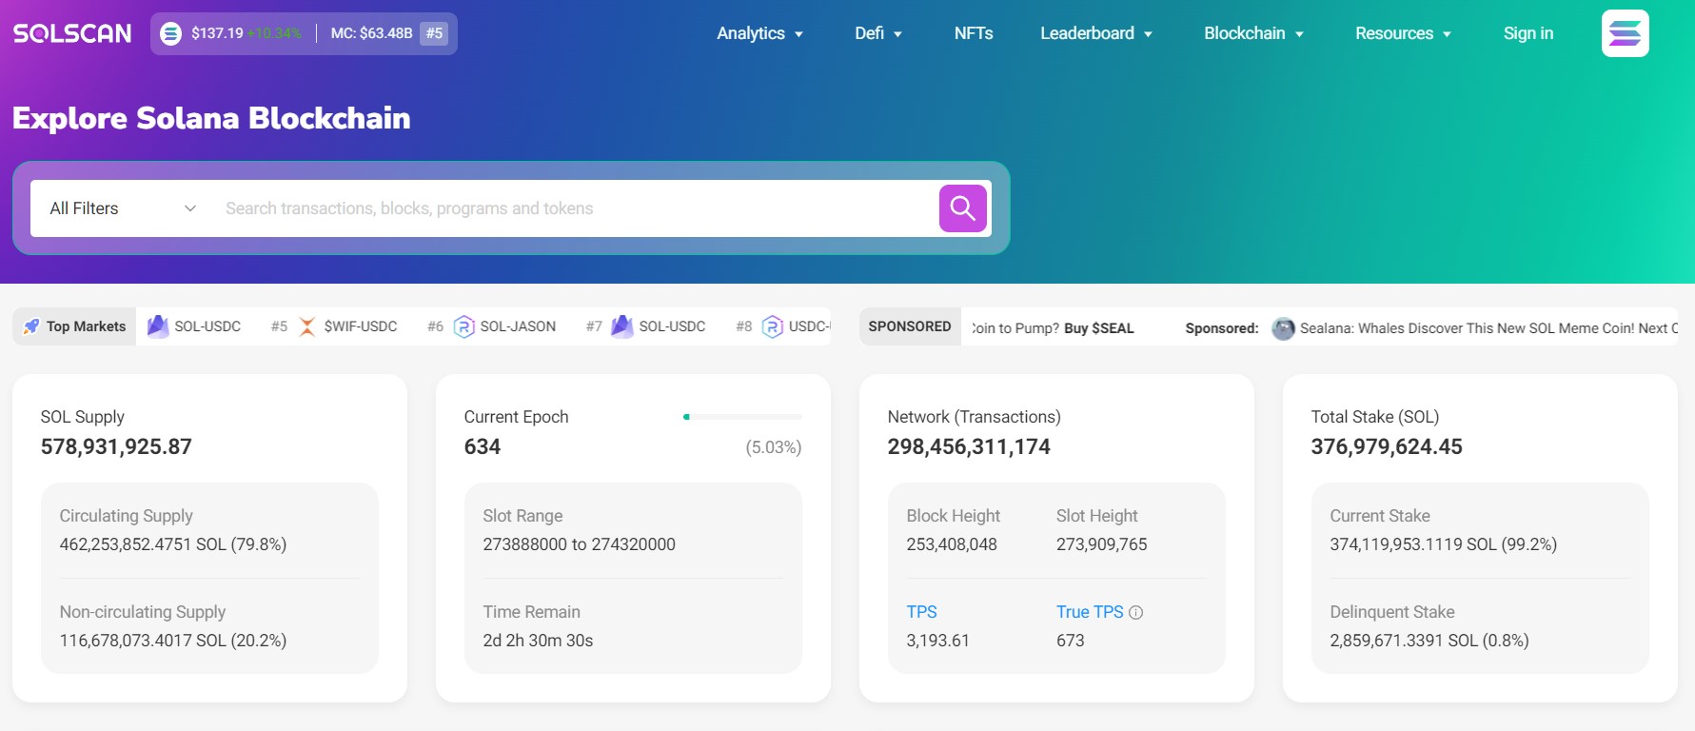Click the True TPS info icon
Image resolution: width=1695 pixels, height=731 pixels.
pyautogui.click(x=1135, y=613)
